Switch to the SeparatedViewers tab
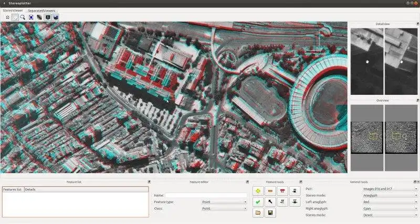This screenshot has width=420, height=224. click(x=41, y=10)
